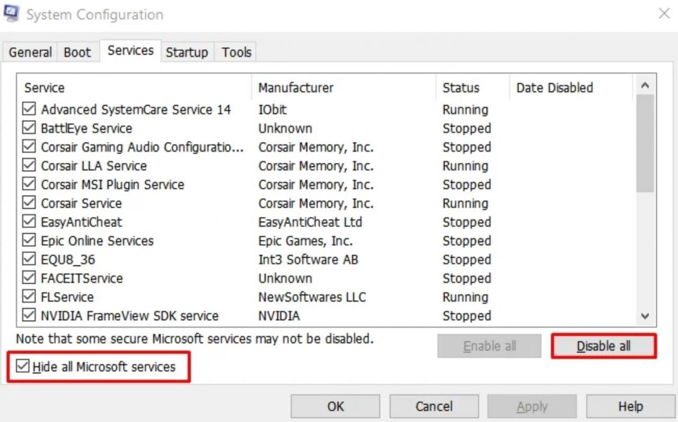Toggle the EasyAntiCheat service checkbox
The width and height of the screenshot is (678, 422).
point(29,222)
